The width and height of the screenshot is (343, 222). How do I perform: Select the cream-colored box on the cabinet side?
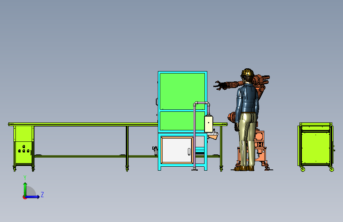[x=208, y=124]
